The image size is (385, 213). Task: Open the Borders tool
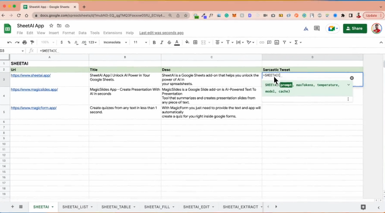point(195,42)
